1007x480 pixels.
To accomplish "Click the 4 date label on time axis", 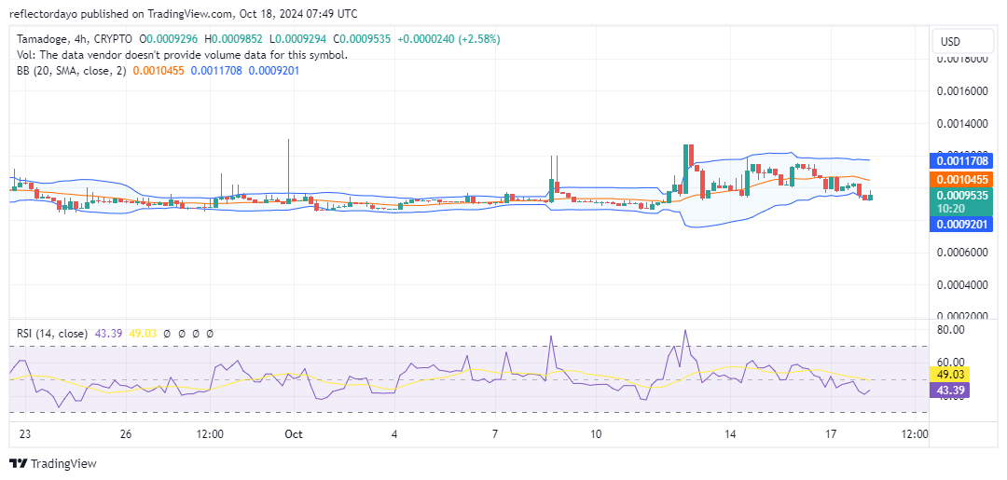I will [394, 433].
